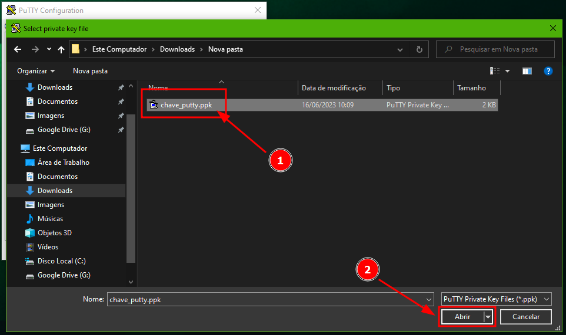This screenshot has height=335, width=566.
Task: Sort files by Nome column header
Action: pyautogui.click(x=158, y=88)
